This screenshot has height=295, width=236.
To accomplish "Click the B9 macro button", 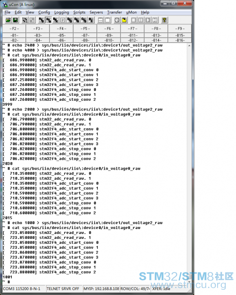I will (109, 35).
